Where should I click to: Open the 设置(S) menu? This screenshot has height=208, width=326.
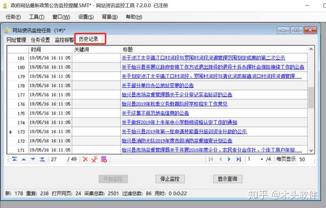click(86, 17)
